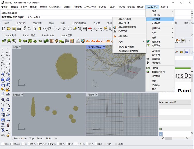Click the horizontal scrollbar thumb in right panel
The height and width of the screenshot is (149, 194).
click(x=169, y=138)
